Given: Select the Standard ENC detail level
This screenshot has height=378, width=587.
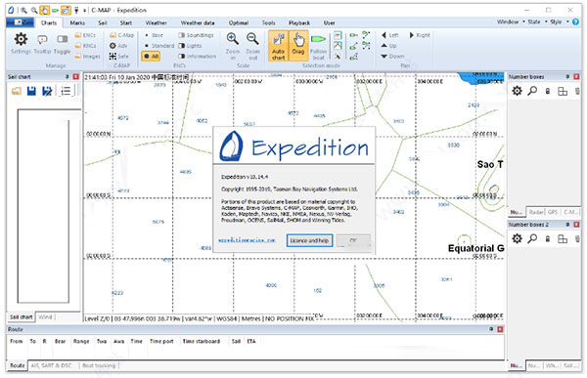Looking at the screenshot, I should tap(159, 46).
